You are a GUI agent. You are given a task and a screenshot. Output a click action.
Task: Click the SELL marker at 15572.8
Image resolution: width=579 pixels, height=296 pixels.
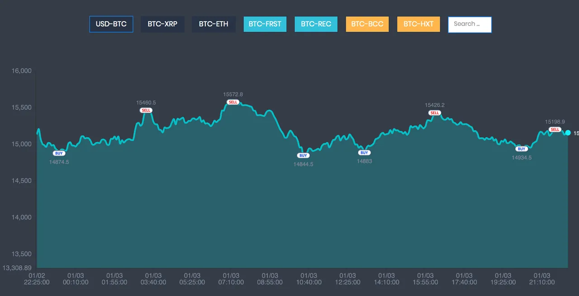coord(233,102)
